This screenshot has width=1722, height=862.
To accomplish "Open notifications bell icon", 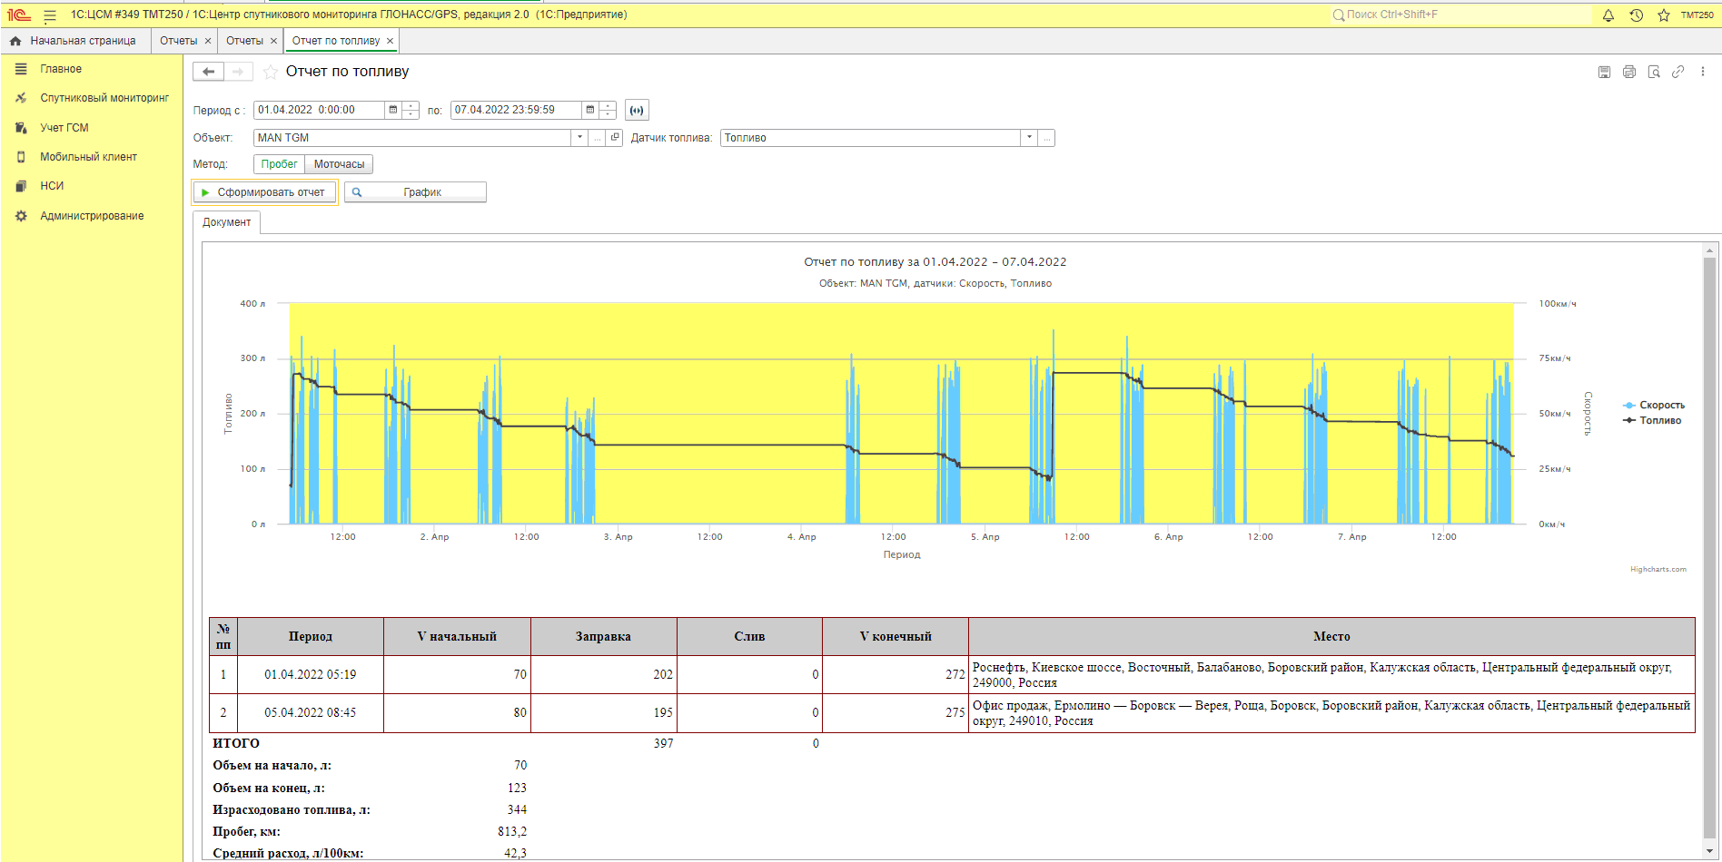I will 1608,15.
